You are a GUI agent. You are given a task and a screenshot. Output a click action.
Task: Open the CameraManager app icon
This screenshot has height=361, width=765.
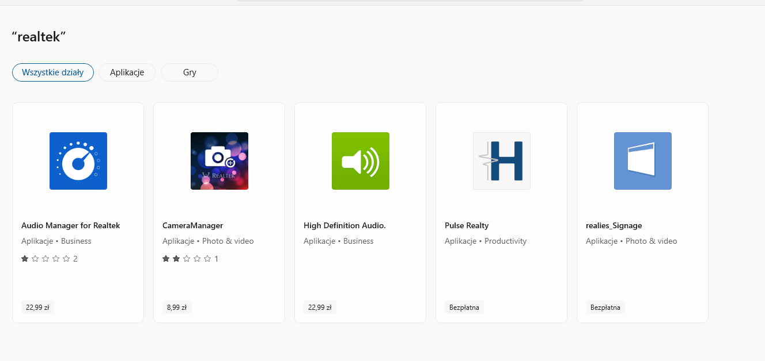point(219,161)
